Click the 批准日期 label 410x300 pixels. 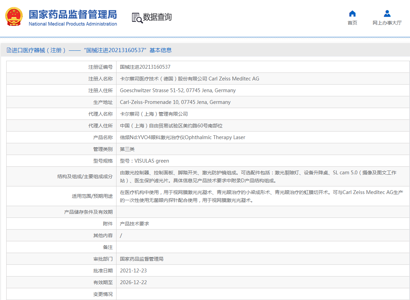[x=103, y=271]
